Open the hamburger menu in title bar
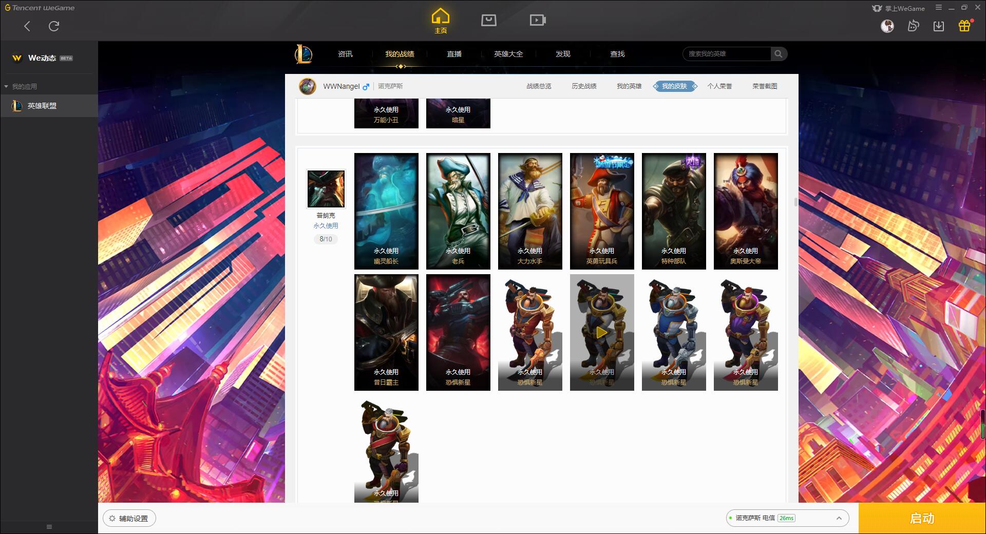 coord(939,8)
